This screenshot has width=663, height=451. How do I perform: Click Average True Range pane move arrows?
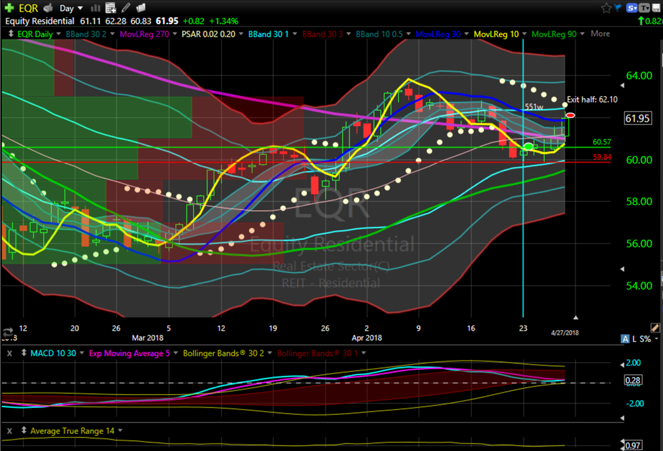pyautogui.click(x=24, y=430)
